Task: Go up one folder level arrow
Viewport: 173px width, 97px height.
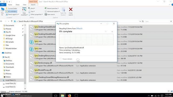Action: click(12, 21)
